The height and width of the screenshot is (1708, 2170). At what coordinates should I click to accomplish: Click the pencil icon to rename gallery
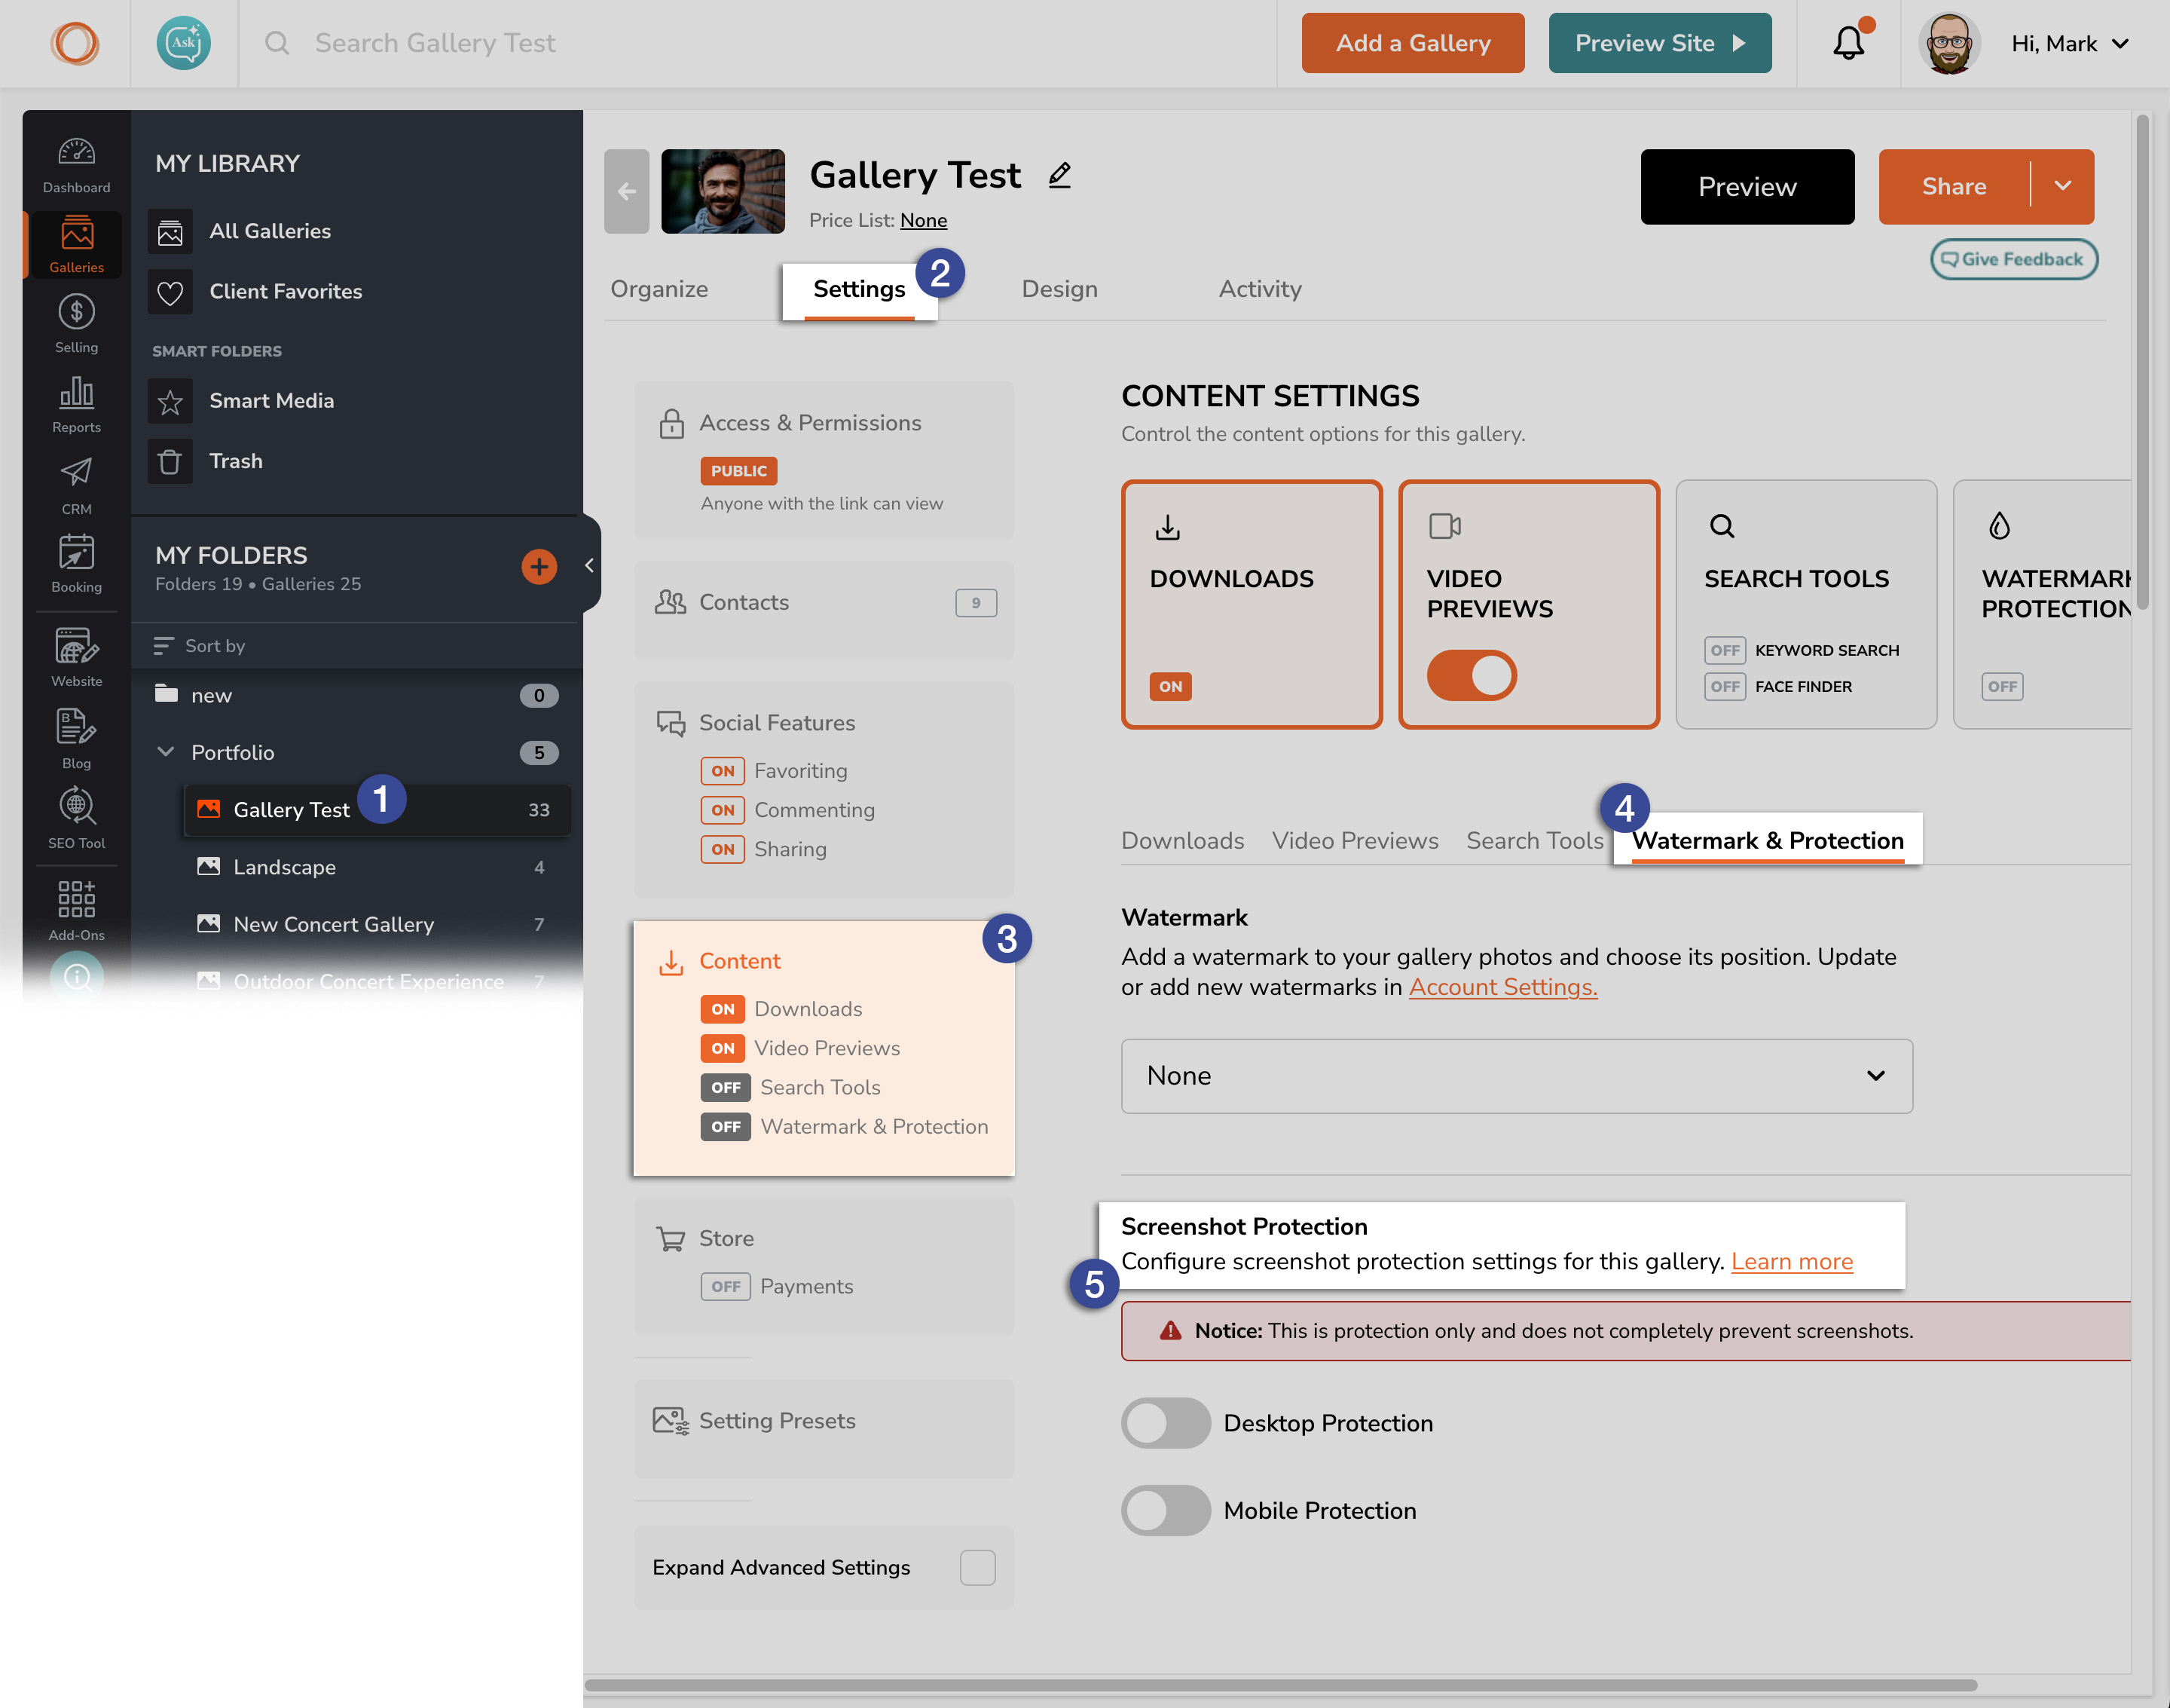point(1059,175)
